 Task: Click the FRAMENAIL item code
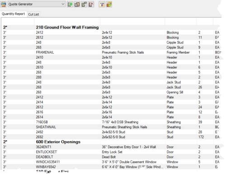tap(45, 52)
